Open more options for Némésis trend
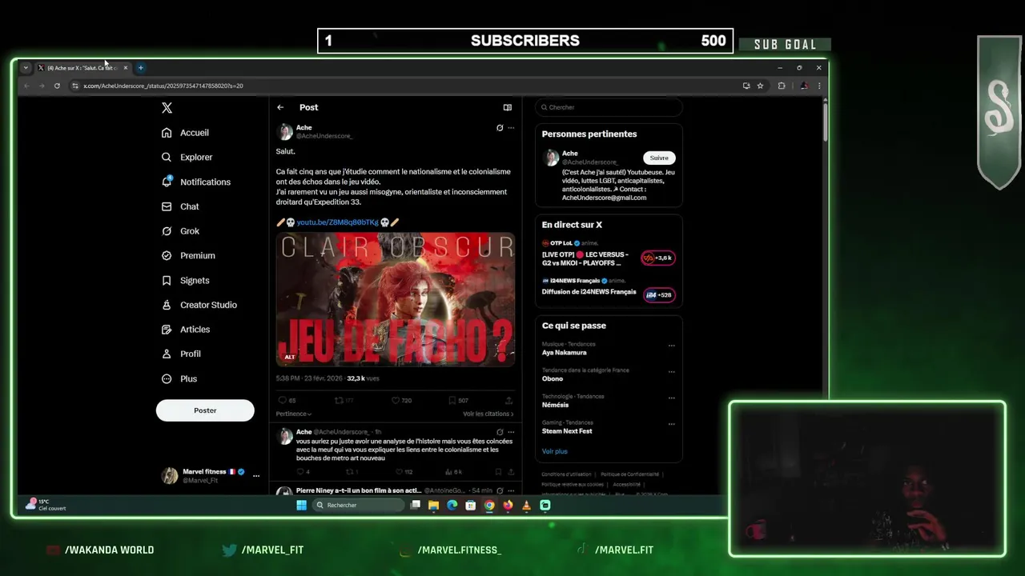 tap(671, 398)
